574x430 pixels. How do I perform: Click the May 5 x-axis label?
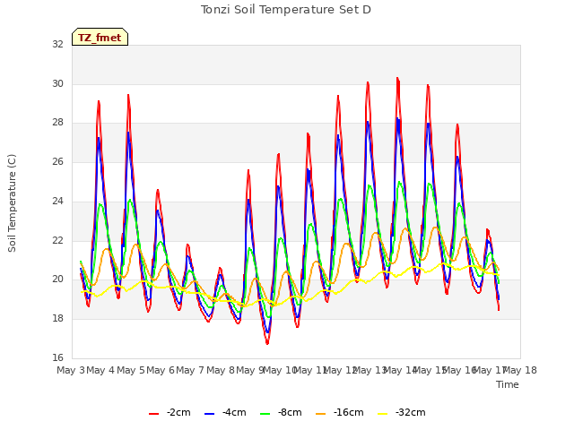point(131,370)
